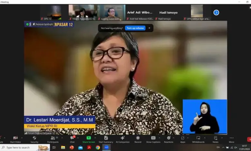251x151 pixels.
Task: Open Adobe Acrobat on the taskbar
Action: point(89,147)
